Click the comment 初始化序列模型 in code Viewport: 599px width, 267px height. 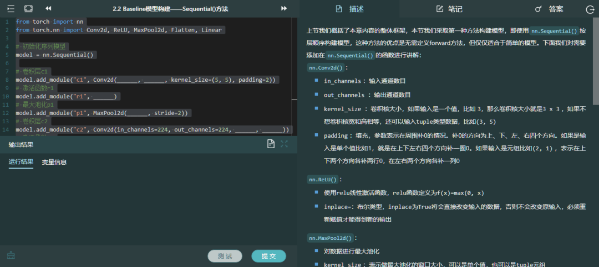coord(40,46)
